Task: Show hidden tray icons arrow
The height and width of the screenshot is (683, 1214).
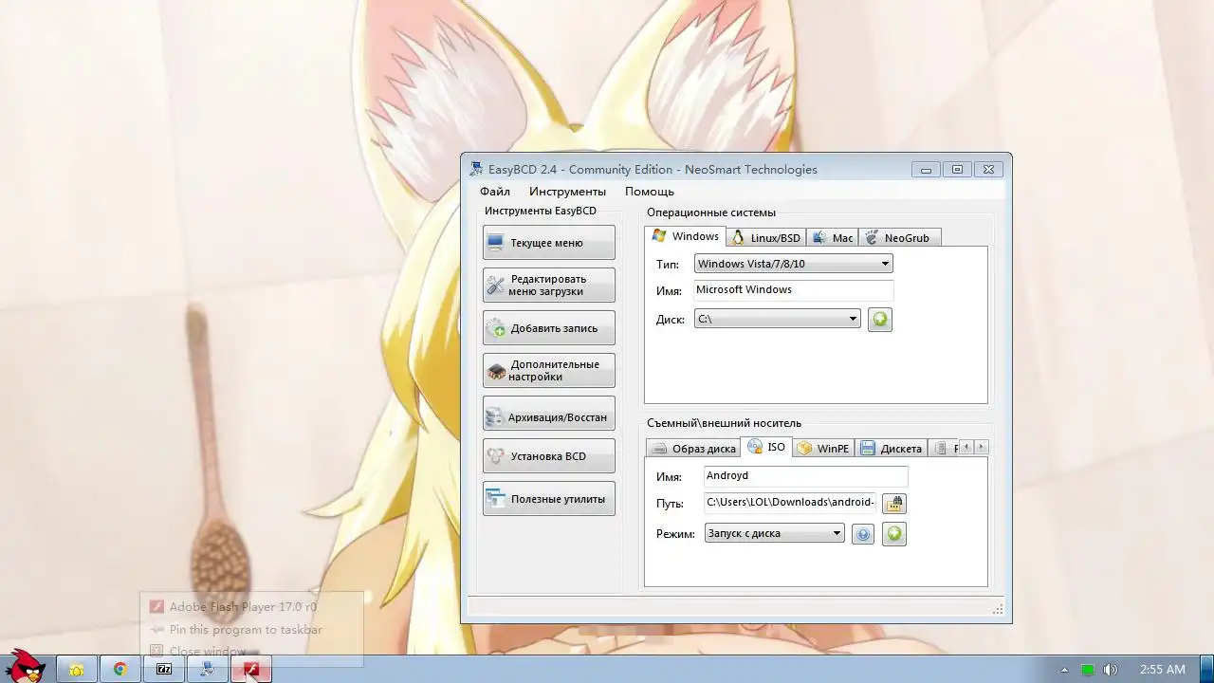Action: tap(1064, 670)
